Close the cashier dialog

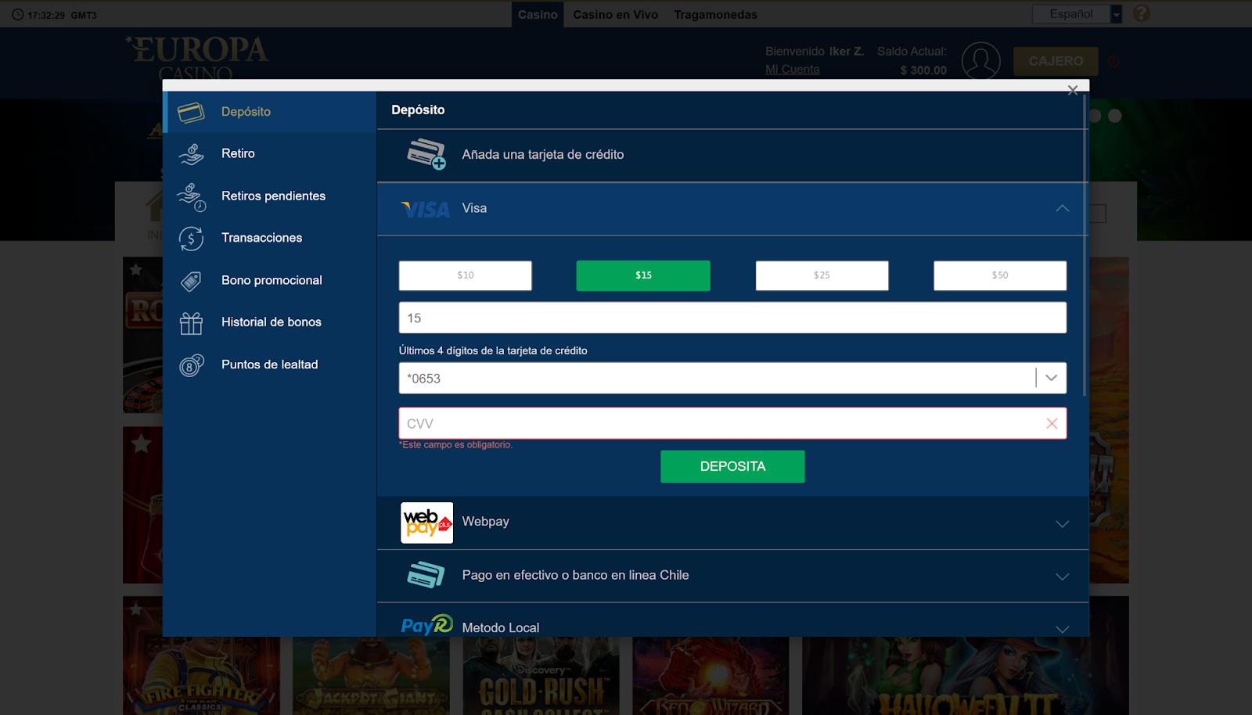coord(1073,91)
